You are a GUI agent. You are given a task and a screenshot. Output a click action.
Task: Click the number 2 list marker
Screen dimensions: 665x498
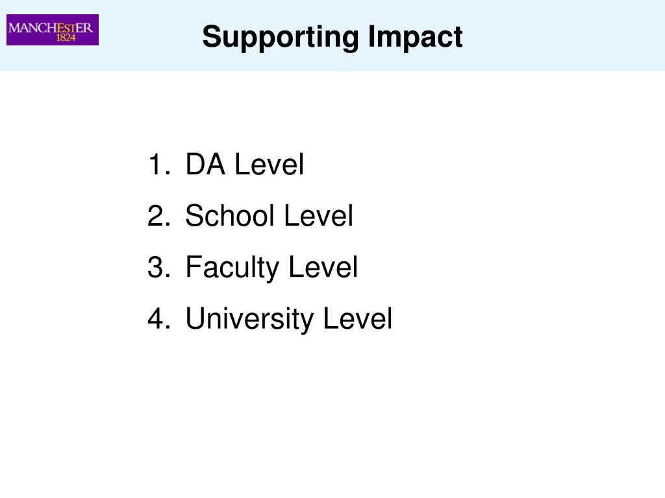pyautogui.click(x=159, y=215)
